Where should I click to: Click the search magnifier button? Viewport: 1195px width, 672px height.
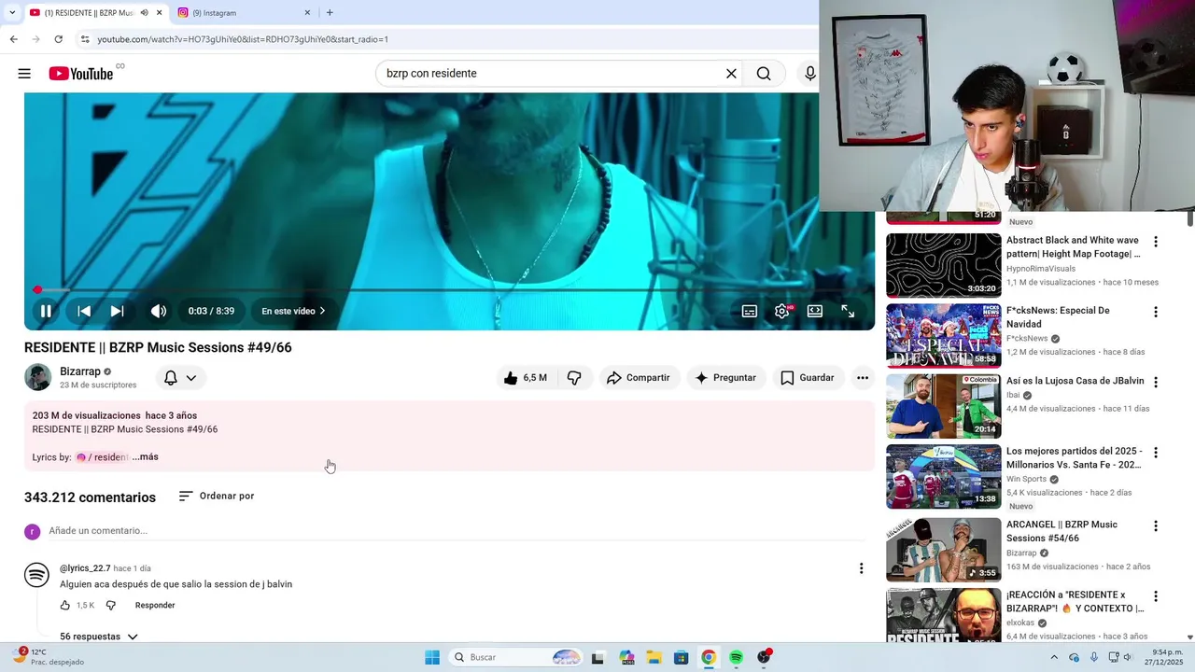click(x=764, y=74)
